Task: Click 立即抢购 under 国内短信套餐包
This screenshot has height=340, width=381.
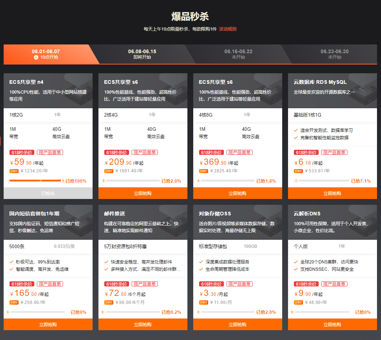Action: pos(48,324)
